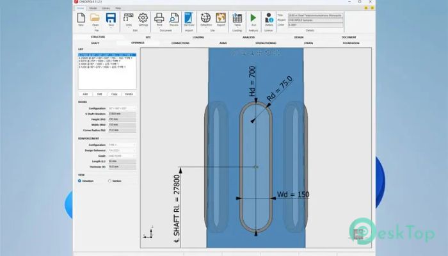Select the SITE section tab

pos(148,37)
